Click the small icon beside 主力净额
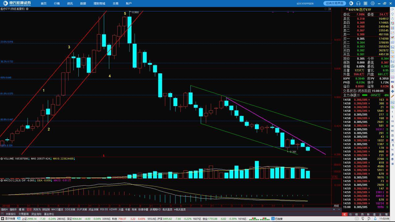Viewport: 395px width, 222px height. [358, 95]
